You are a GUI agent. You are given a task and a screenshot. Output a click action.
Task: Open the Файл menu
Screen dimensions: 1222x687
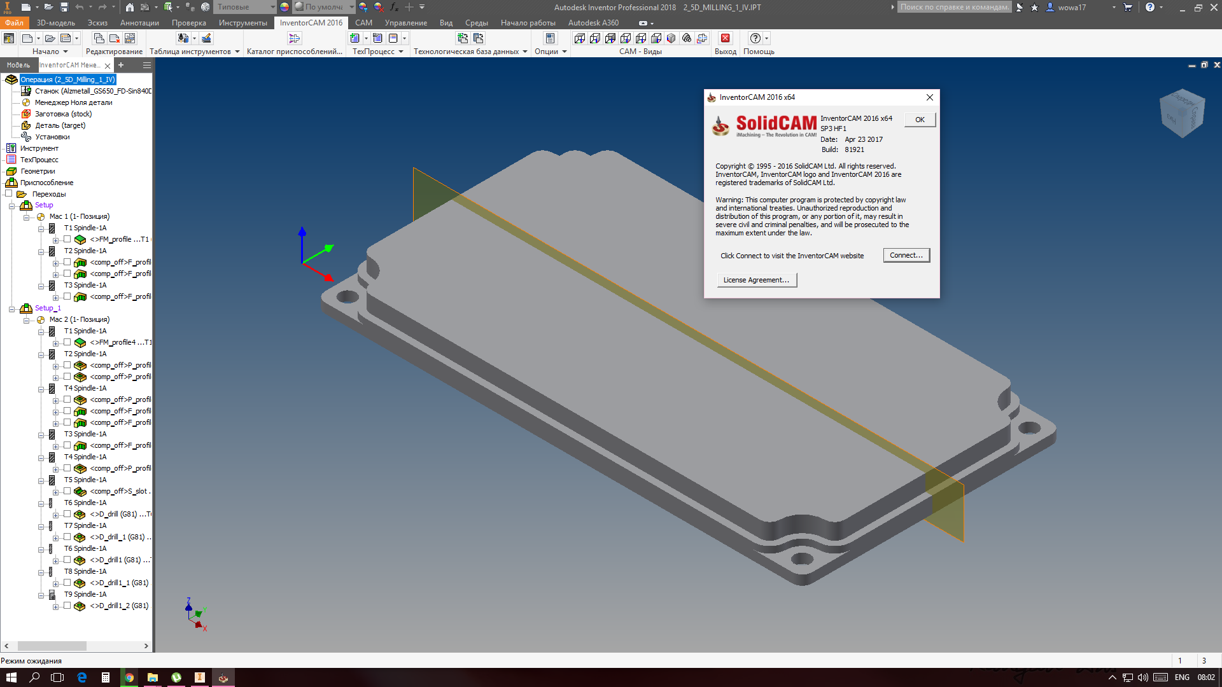pyautogui.click(x=14, y=23)
